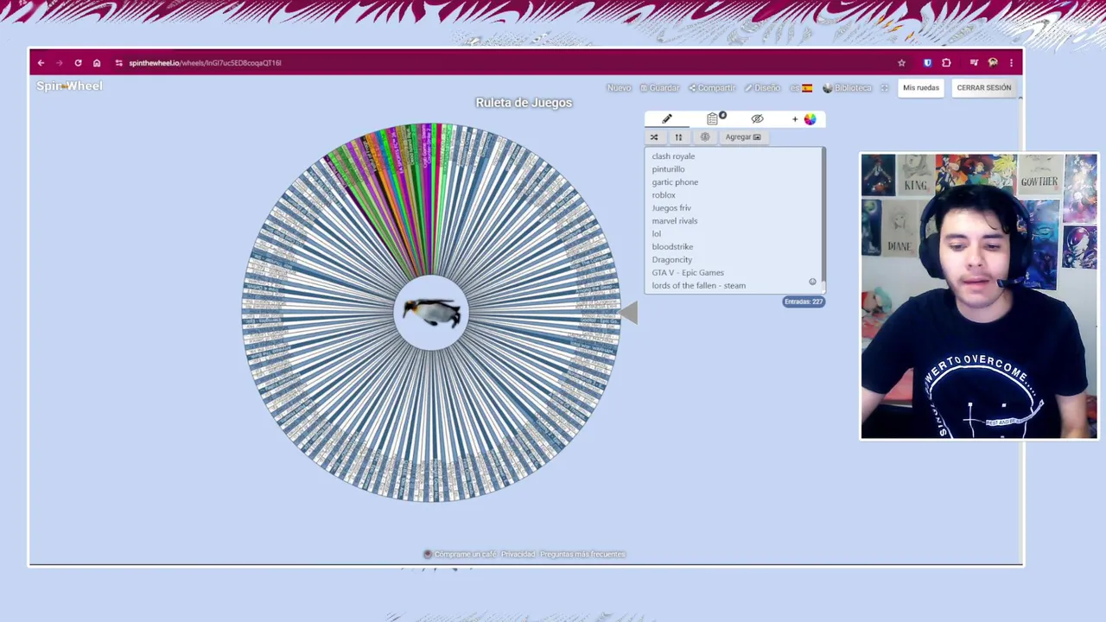Select the 'roblox' entry

click(x=664, y=195)
